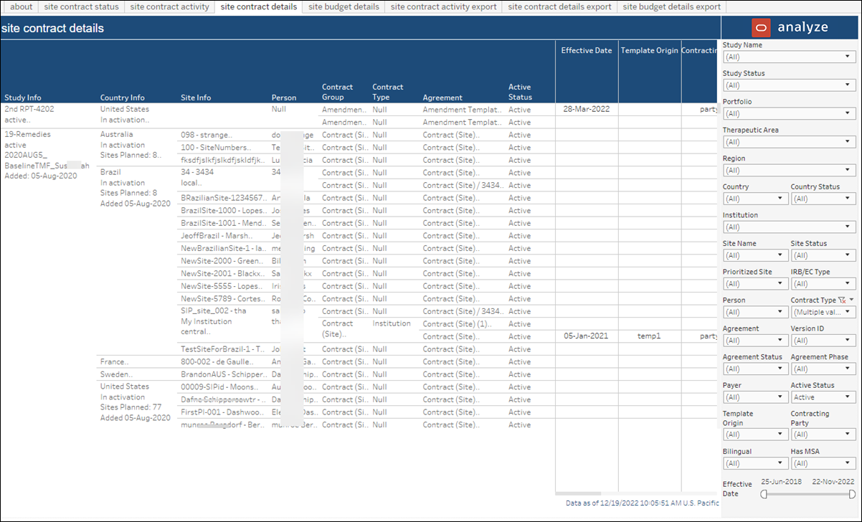Click the Effective Date slider left handle

pyautogui.click(x=764, y=494)
